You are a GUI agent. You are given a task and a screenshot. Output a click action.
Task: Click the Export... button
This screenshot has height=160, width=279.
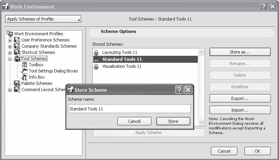(240, 98)
